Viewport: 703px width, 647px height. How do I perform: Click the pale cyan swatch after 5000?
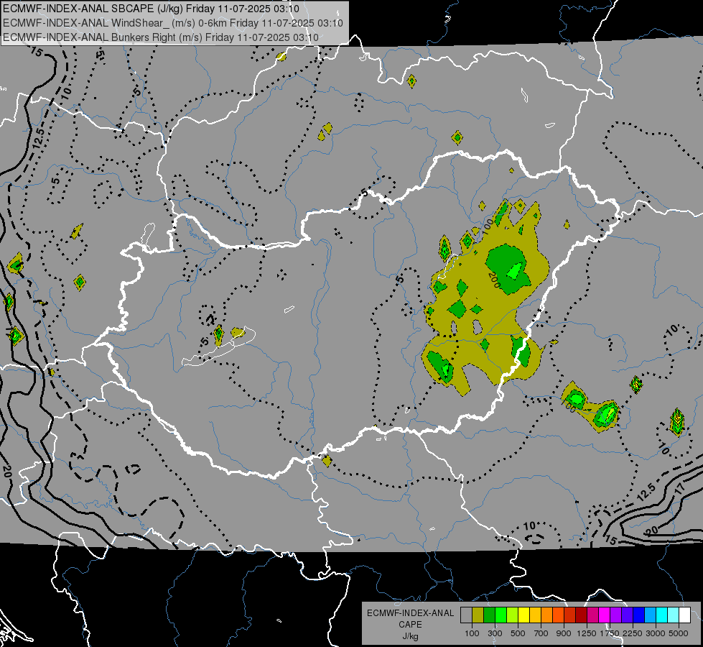coord(674,615)
